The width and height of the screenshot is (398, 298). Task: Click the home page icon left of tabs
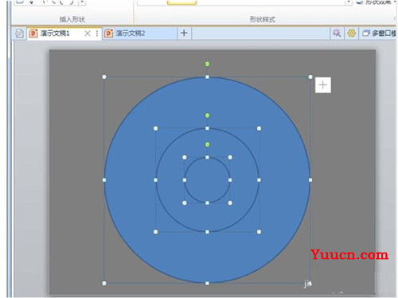(19, 33)
